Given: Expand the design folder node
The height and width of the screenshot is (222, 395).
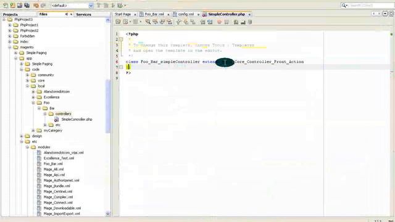Looking at the screenshot, I should 22,136.
